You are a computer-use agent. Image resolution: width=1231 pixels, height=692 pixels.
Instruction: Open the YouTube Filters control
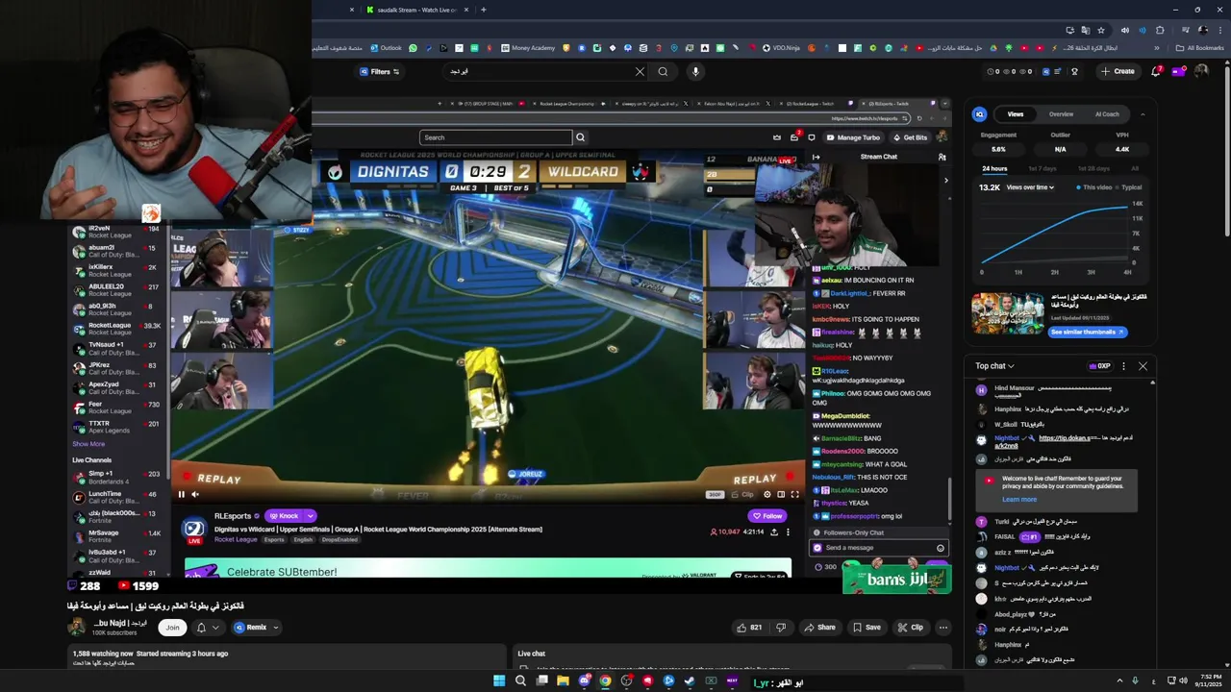[379, 71]
